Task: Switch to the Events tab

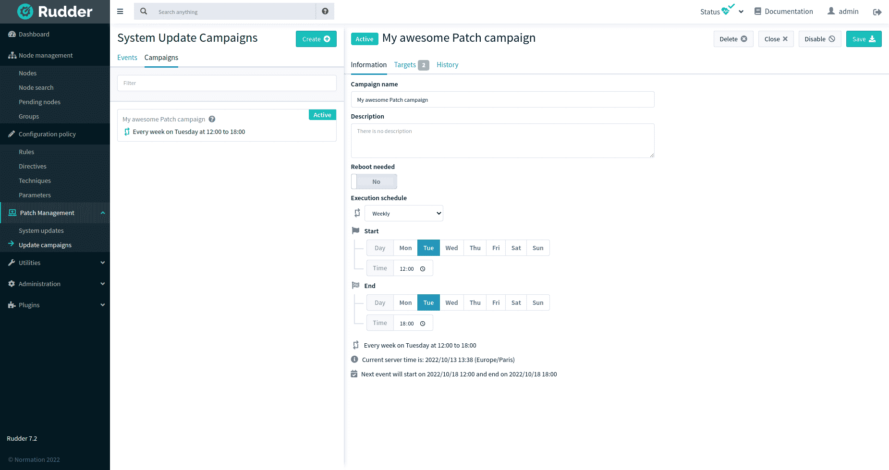Action: click(127, 58)
